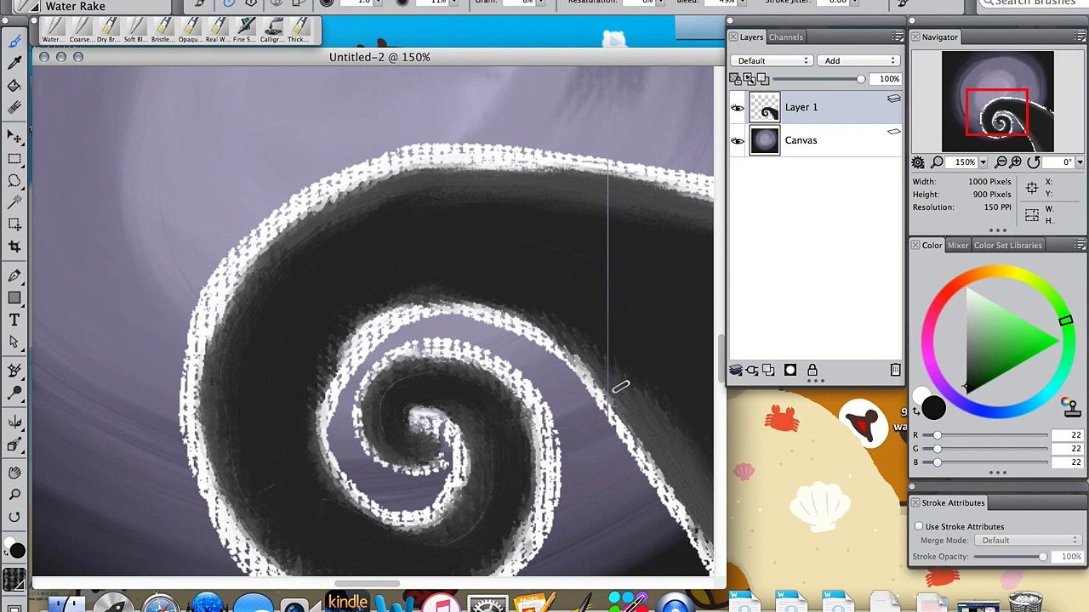Select the Pen tool
The image size is (1089, 612).
click(x=14, y=276)
